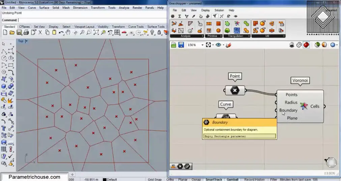Open the Display menu in Grasshopper

tap(205, 10)
